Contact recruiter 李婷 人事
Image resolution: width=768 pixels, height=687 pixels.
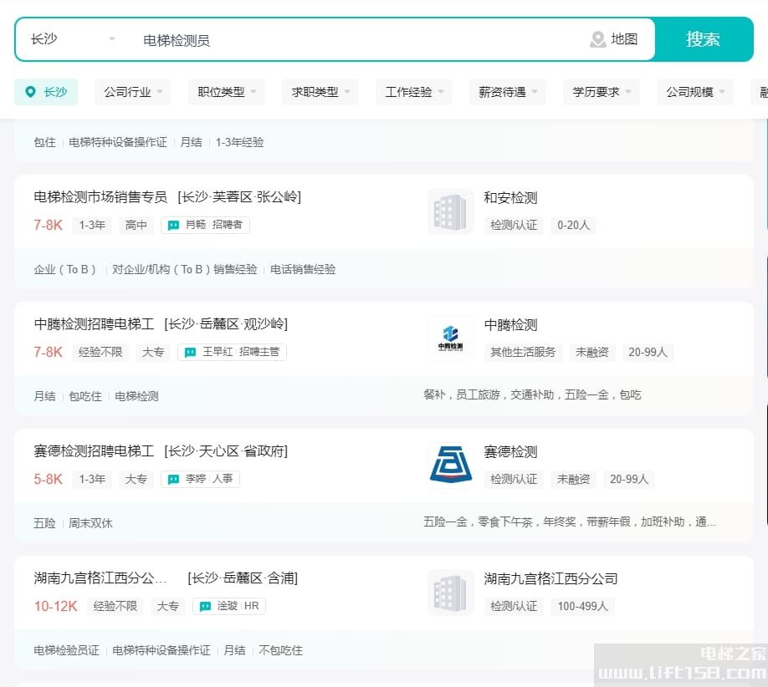coord(200,479)
